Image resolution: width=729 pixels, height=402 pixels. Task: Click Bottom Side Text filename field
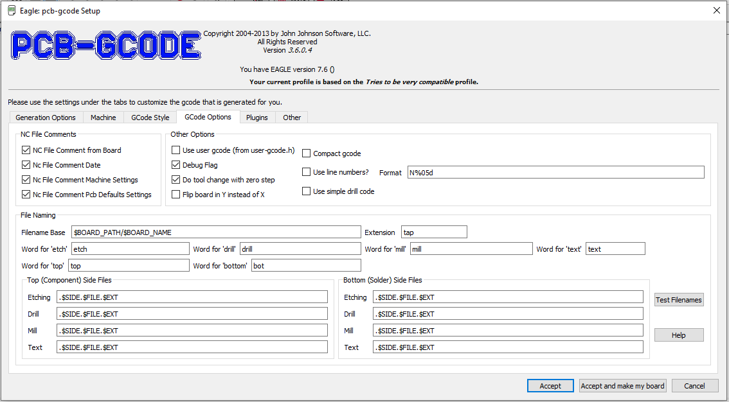click(x=508, y=347)
